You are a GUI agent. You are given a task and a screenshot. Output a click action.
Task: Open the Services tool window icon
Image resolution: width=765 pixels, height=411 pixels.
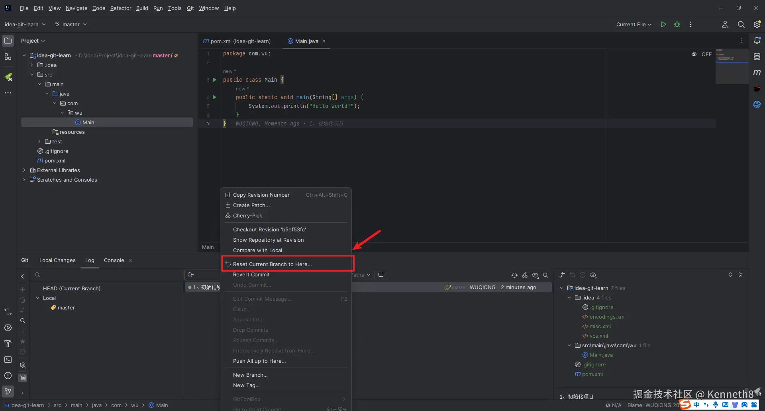click(x=8, y=328)
